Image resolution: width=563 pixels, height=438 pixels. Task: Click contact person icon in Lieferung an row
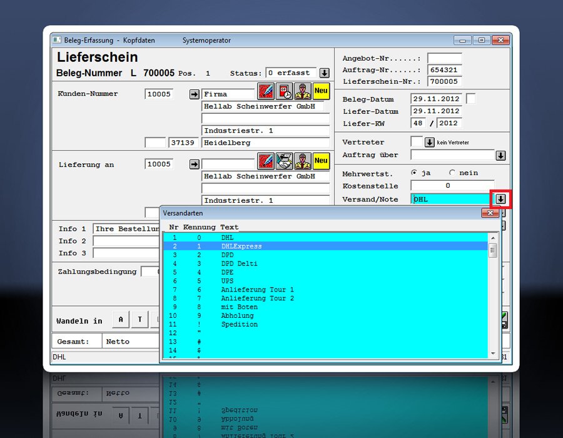[x=303, y=161]
